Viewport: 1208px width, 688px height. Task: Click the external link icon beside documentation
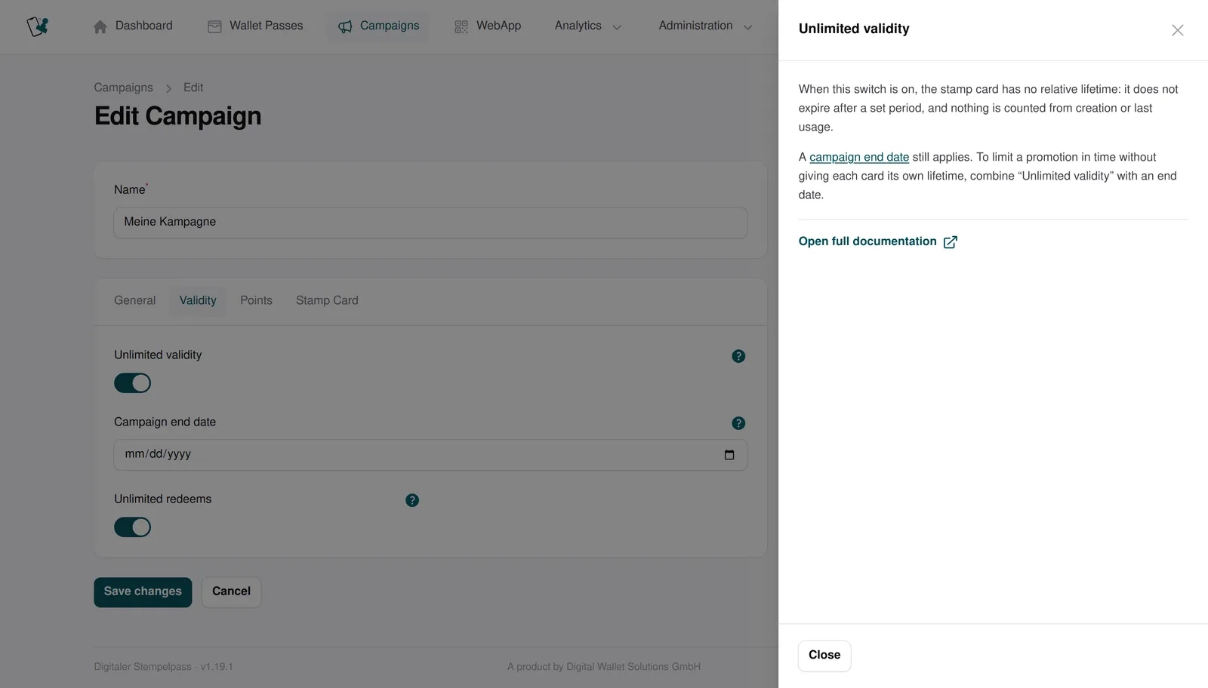click(x=951, y=242)
